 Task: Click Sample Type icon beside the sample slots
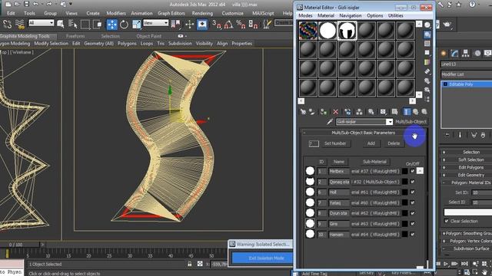(427, 25)
